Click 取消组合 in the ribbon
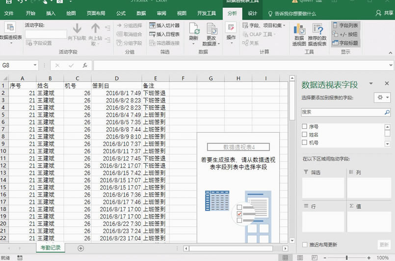 point(130,34)
